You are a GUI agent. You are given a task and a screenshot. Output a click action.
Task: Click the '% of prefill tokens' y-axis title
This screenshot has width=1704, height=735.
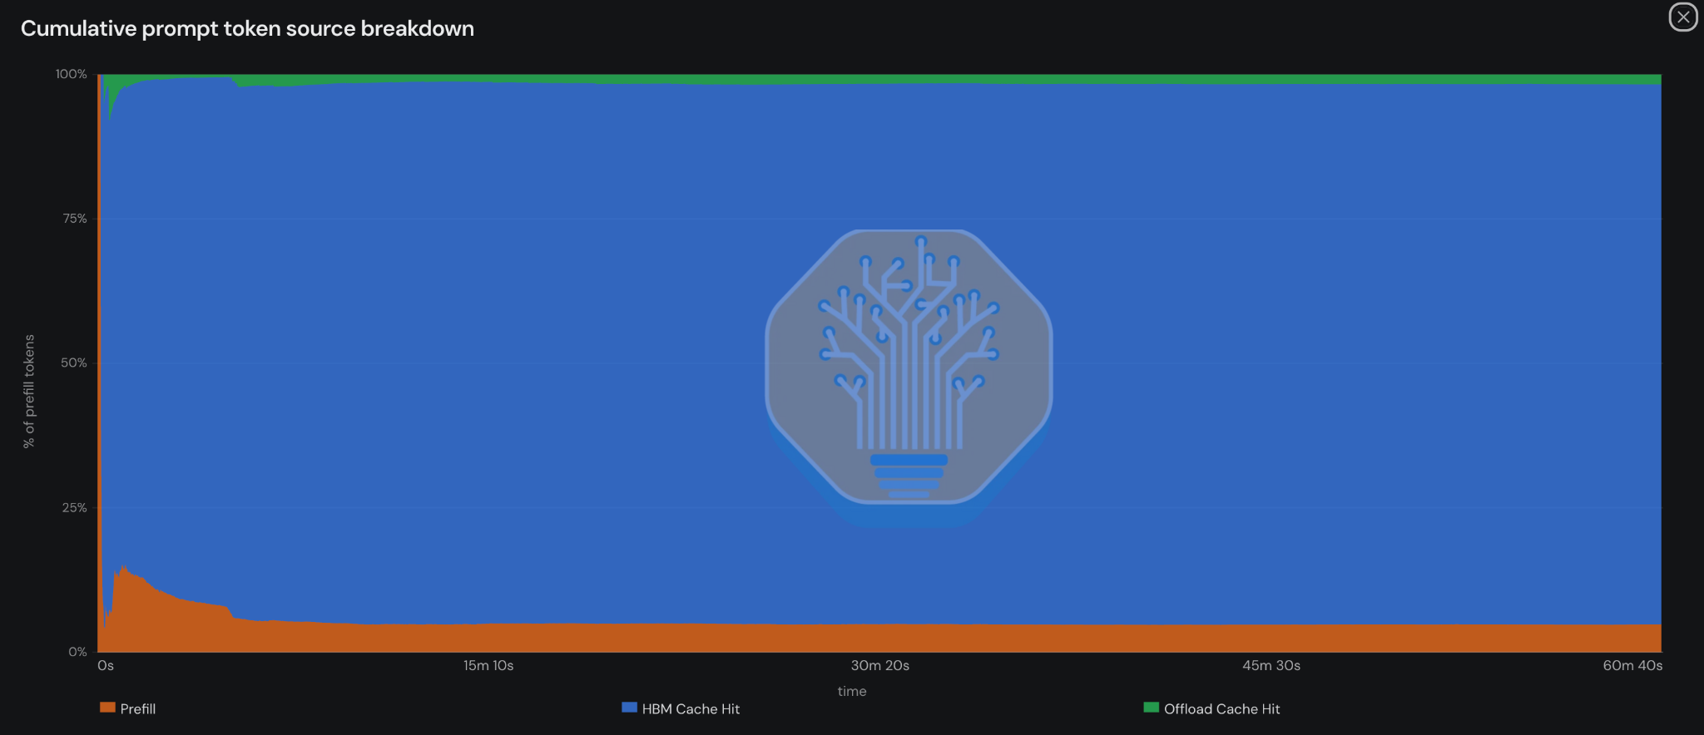tap(29, 392)
